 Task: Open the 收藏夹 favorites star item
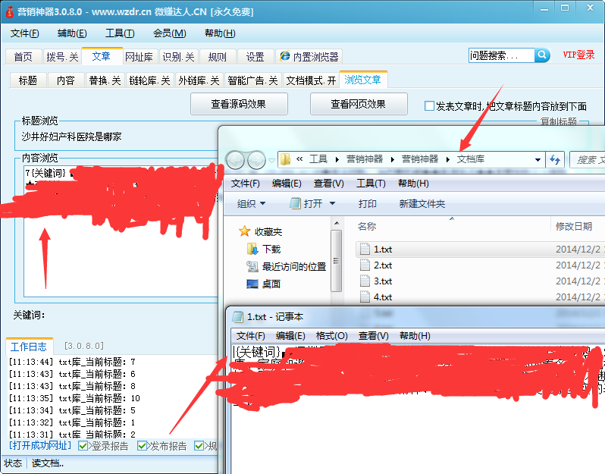click(261, 231)
